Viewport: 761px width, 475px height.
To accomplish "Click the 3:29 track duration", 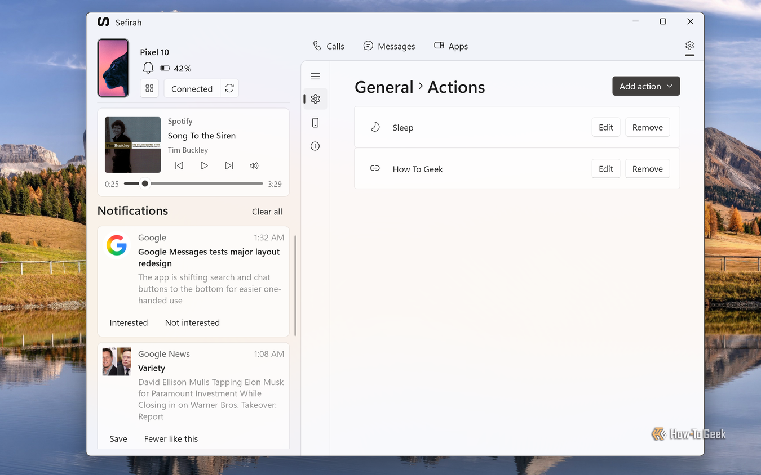I will [x=275, y=184].
